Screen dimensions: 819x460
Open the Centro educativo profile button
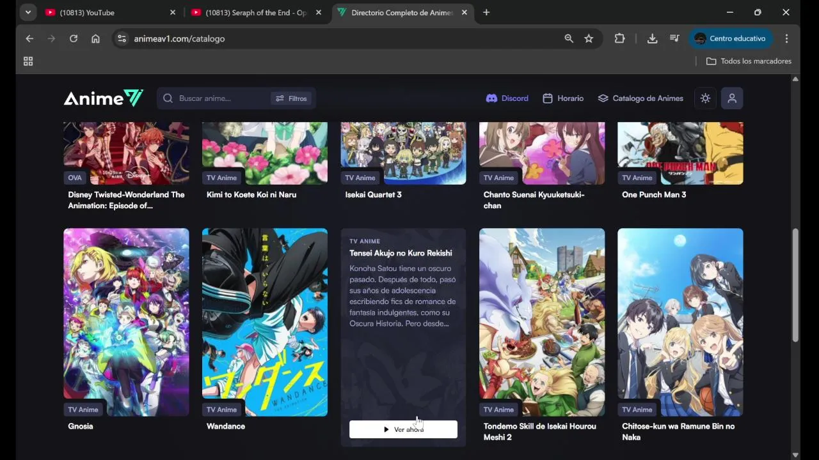(731, 38)
